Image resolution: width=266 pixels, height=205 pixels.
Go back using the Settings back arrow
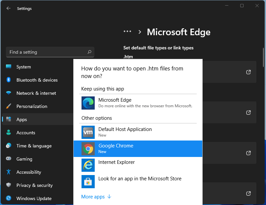[8, 8]
